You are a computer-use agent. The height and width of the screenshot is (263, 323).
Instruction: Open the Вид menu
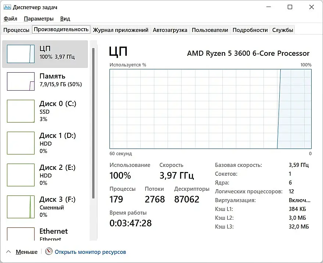[x=65, y=19]
